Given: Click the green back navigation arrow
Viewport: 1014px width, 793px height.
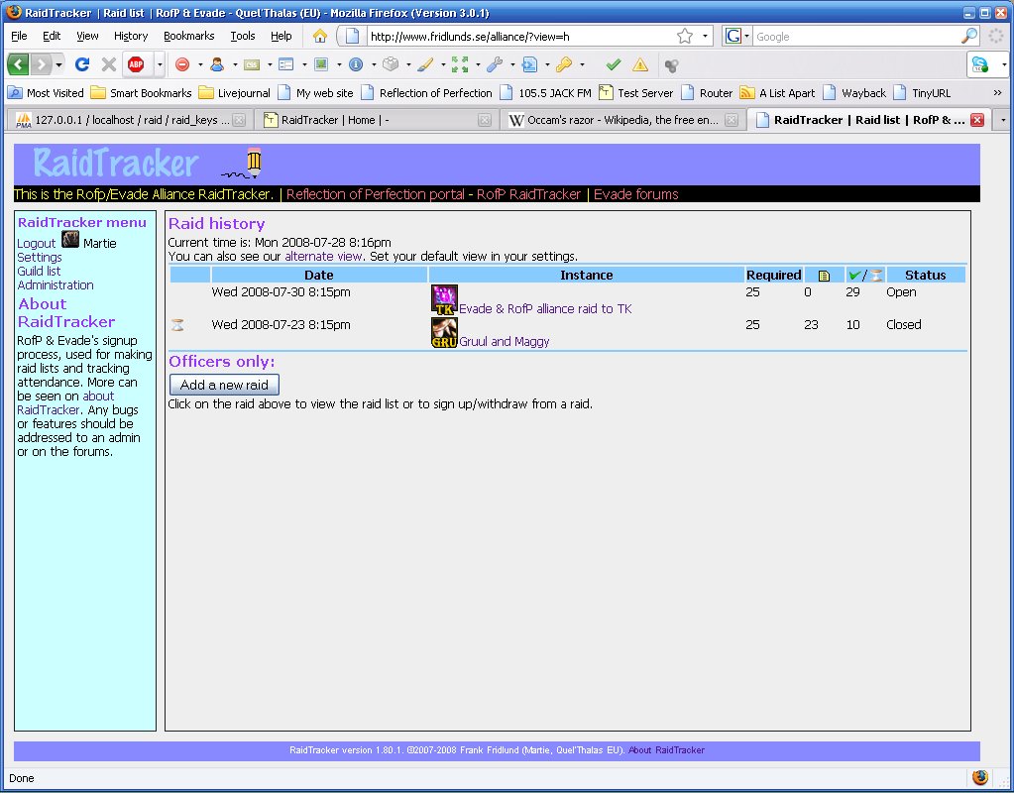Looking at the screenshot, I should point(19,64).
